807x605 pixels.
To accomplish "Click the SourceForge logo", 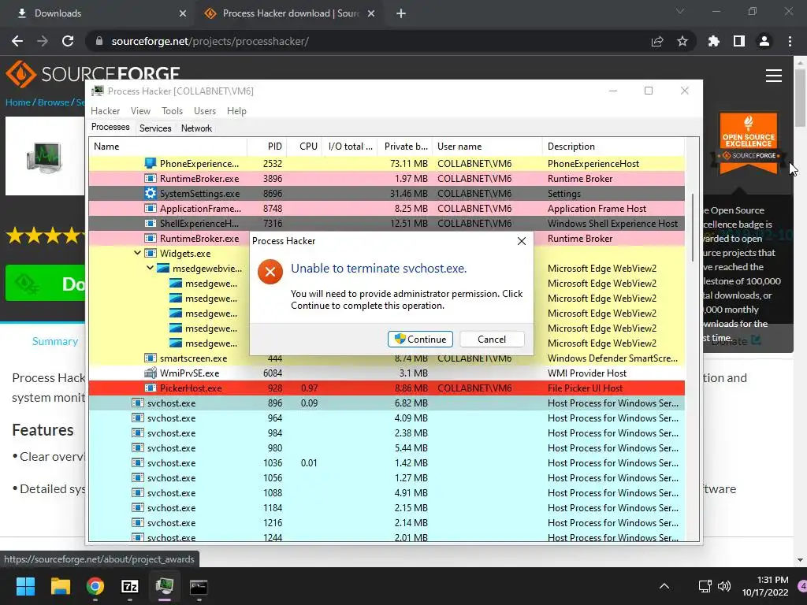I will tap(93, 75).
